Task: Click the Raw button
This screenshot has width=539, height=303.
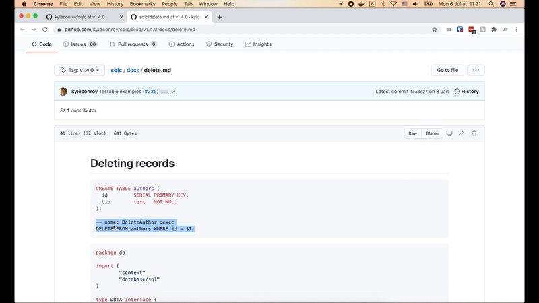Action: [412, 133]
